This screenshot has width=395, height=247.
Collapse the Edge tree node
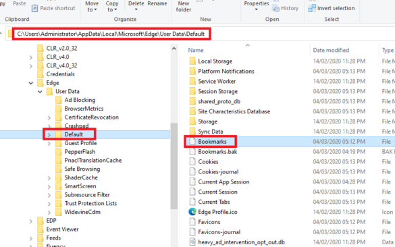point(31,83)
